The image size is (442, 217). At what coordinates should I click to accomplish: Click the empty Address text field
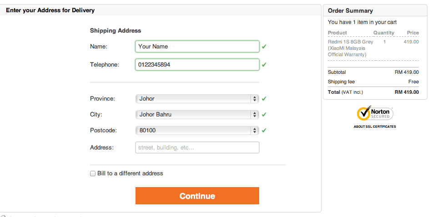(x=197, y=148)
